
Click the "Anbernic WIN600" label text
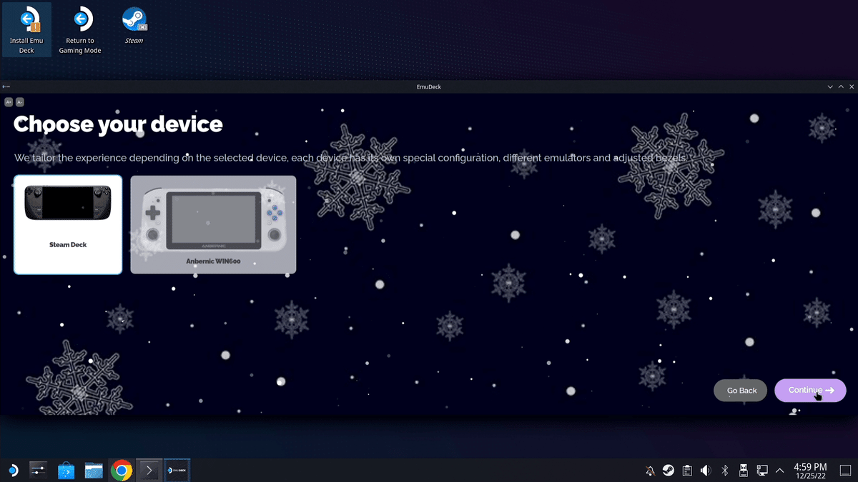tap(213, 261)
